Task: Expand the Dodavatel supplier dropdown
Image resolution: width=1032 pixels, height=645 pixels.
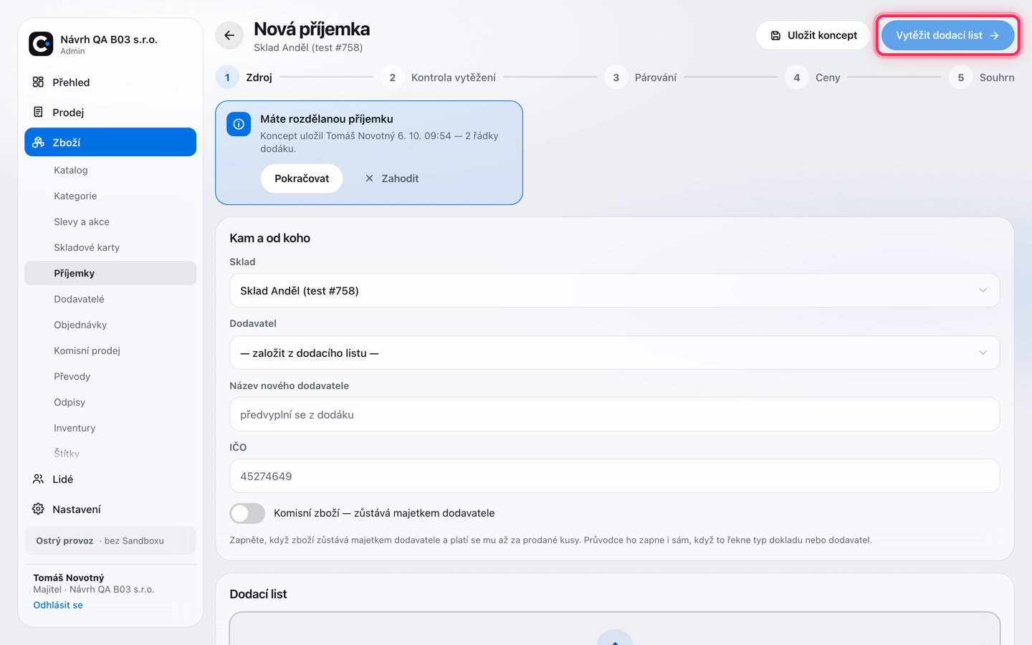Action: point(614,353)
